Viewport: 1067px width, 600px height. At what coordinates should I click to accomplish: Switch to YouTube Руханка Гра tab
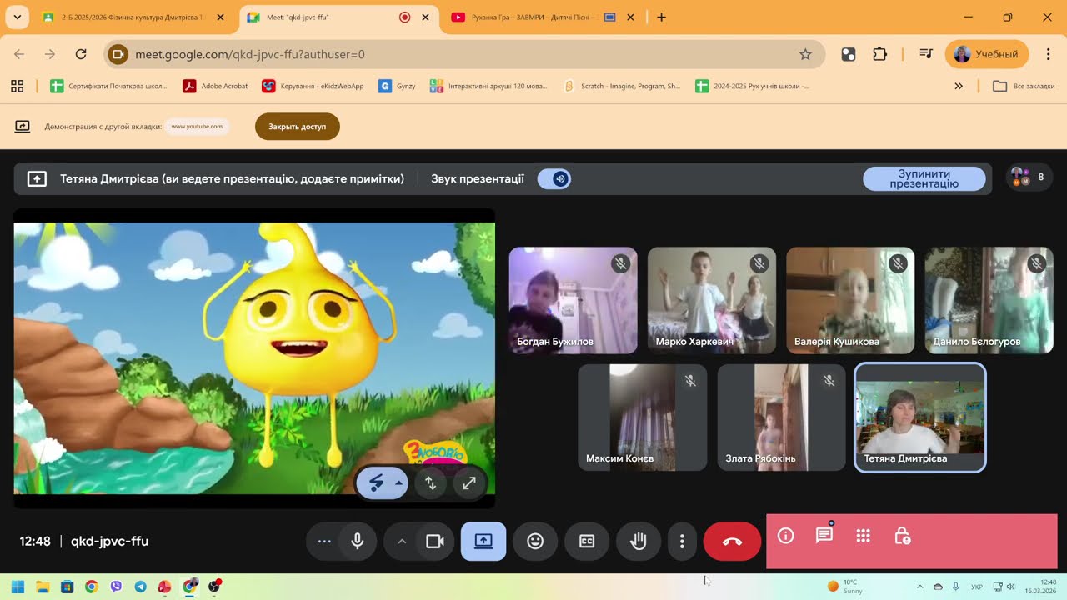click(533, 17)
